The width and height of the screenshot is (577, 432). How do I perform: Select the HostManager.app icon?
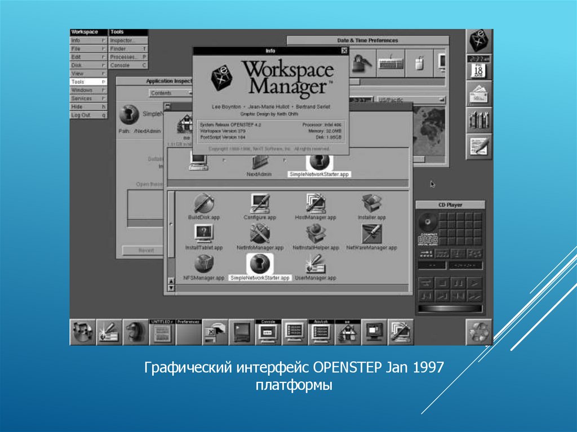click(x=316, y=203)
